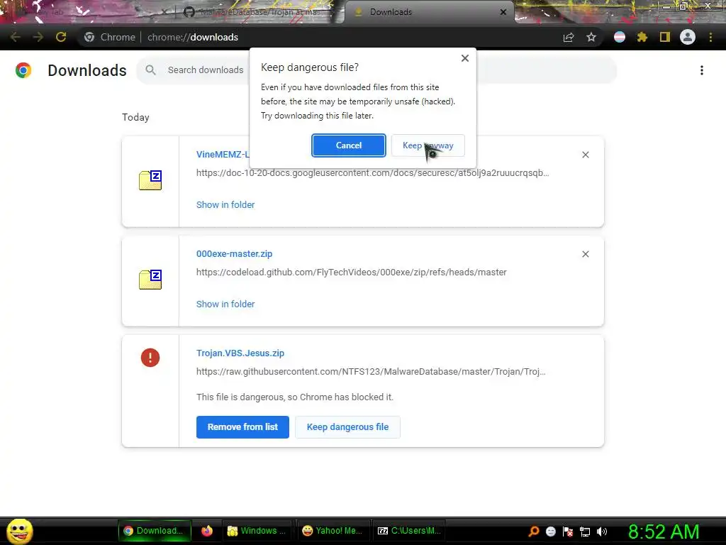Click the 000exe-master.zip file icon
The width and height of the screenshot is (726, 545).
(x=150, y=280)
